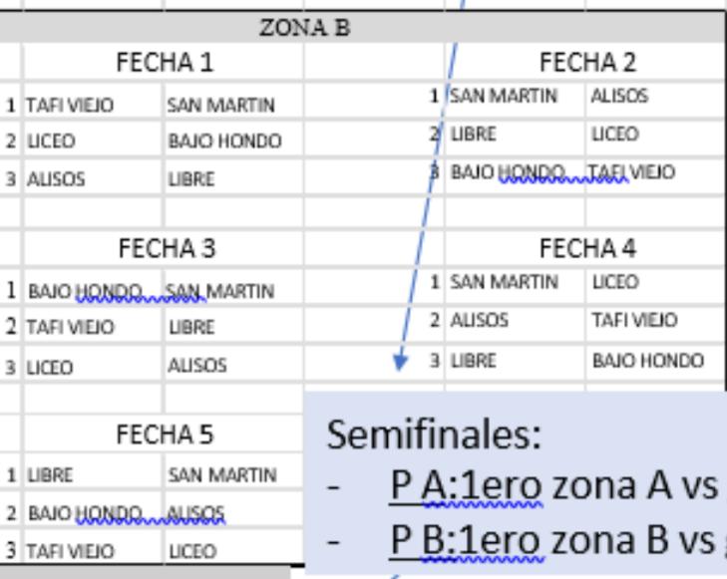Click the ZONA B header cell
The height and width of the screenshot is (579, 727).
click(x=304, y=27)
